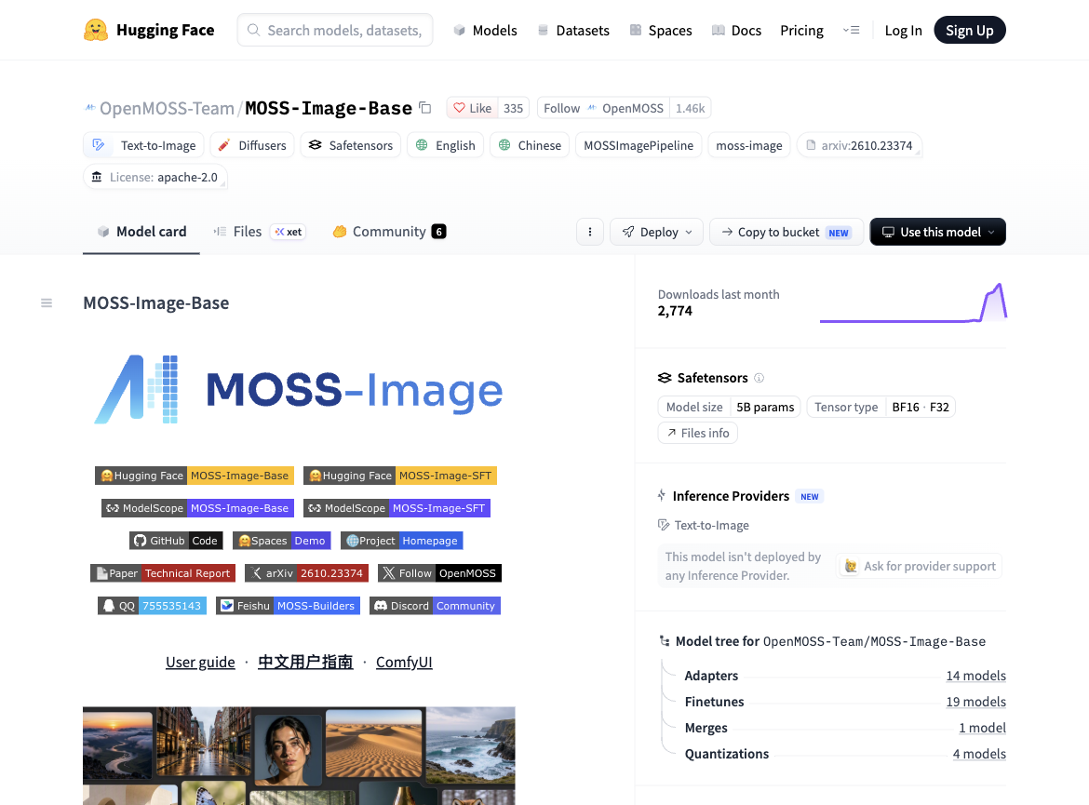Open the X Follow OpenMOSS badge
1089x805 pixels.
(439, 573)
